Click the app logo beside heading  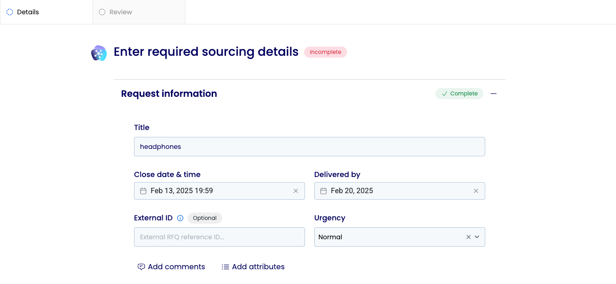pyautogui.click(x=99, y=53)
